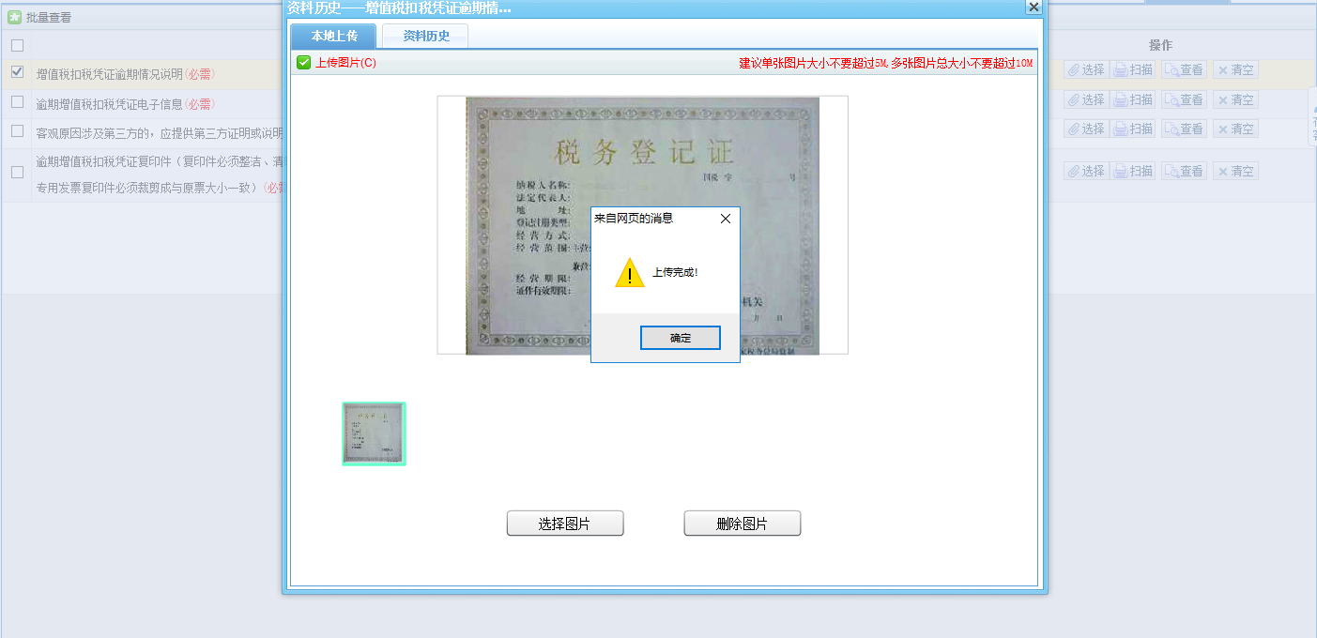
Task: Close the 来自网页的消息 alert with its X
Action: click(x=724, y=218)
